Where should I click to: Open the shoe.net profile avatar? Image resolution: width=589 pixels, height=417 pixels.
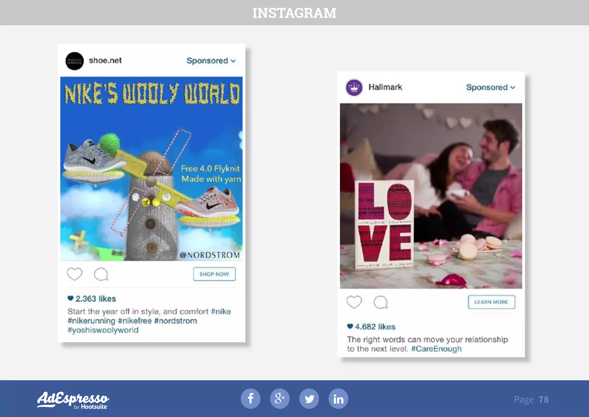(74, 61)
